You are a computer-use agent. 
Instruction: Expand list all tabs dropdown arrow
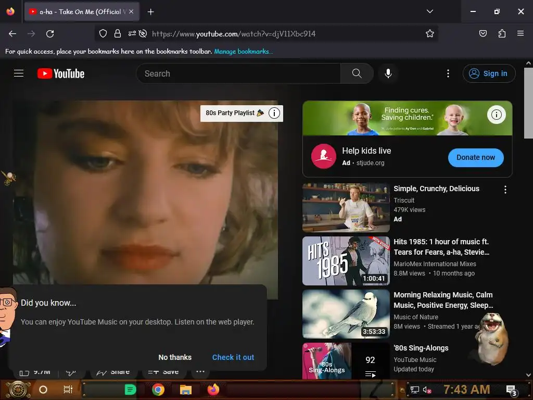(429, 11)
